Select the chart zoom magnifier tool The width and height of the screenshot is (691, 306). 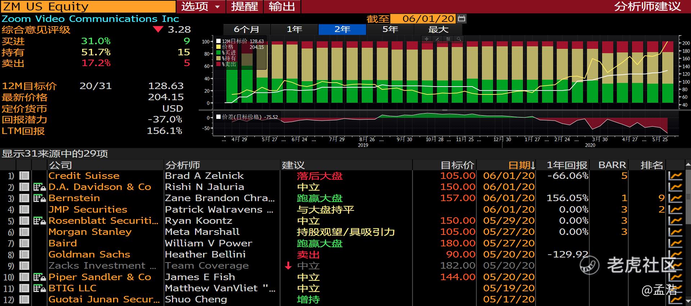click(x=459, y=39)
